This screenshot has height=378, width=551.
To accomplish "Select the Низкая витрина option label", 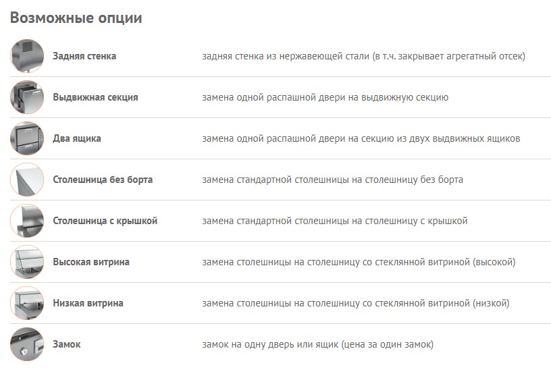I will (x=88, y=303).
